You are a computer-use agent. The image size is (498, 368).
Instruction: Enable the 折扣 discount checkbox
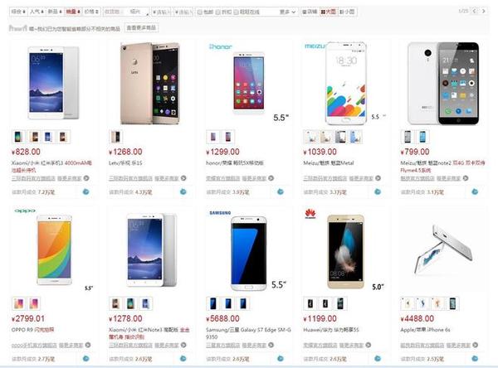pos(223,12)
